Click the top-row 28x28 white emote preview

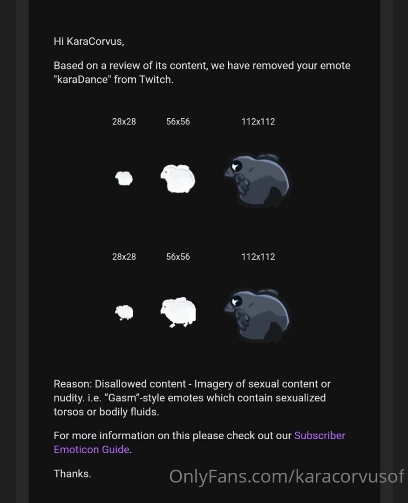(x=124, y=178)
